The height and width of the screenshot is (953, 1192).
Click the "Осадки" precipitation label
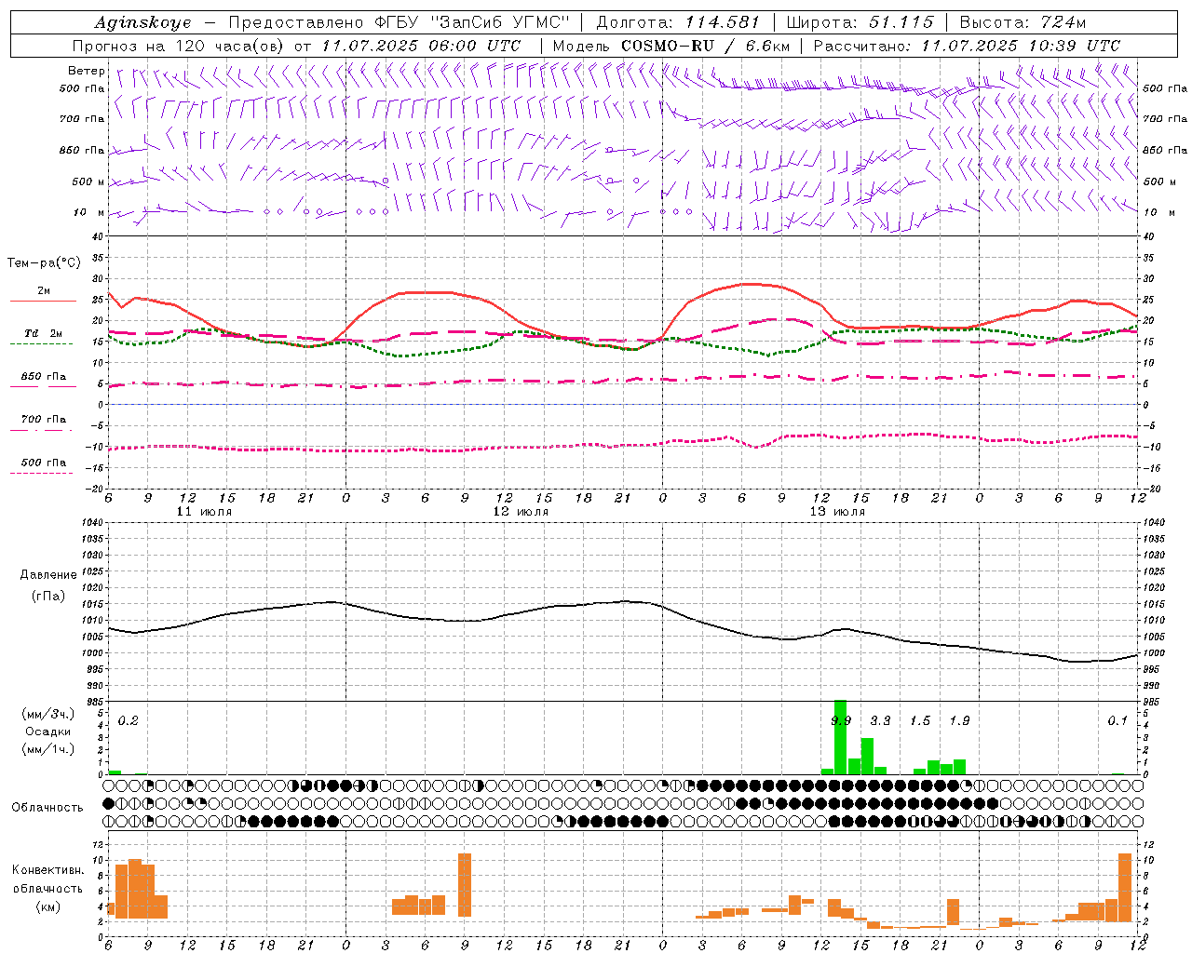(47, 732)
